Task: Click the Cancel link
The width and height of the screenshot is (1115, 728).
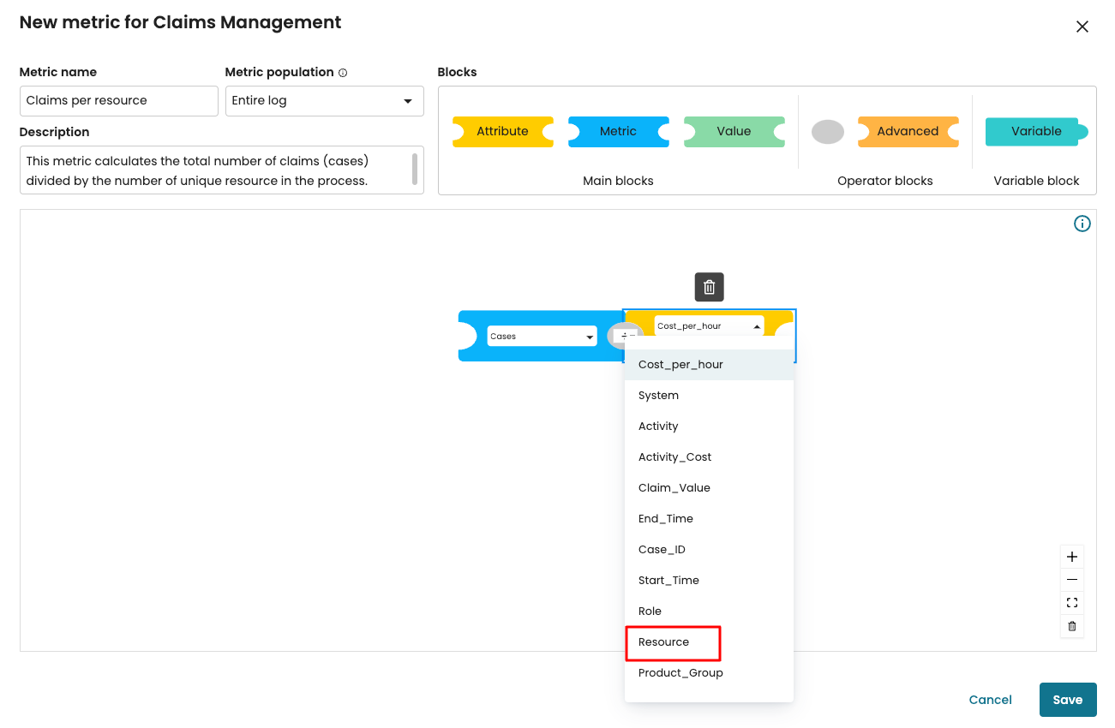Action: pos(990,700)
